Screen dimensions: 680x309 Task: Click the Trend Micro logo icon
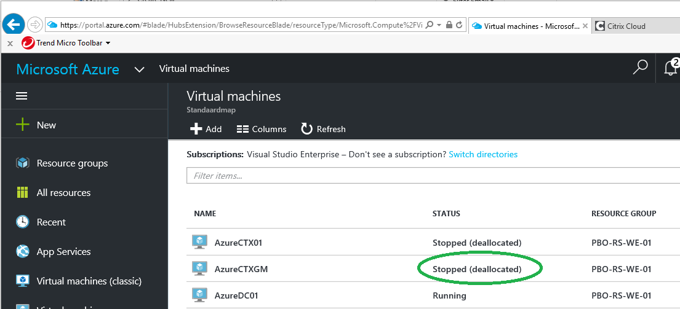28,43
